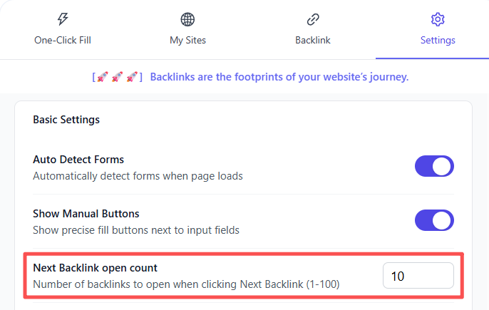Click the lightning bolt One-Click Fill icon
Screen dimensions: 489x310
pos(63,19)
